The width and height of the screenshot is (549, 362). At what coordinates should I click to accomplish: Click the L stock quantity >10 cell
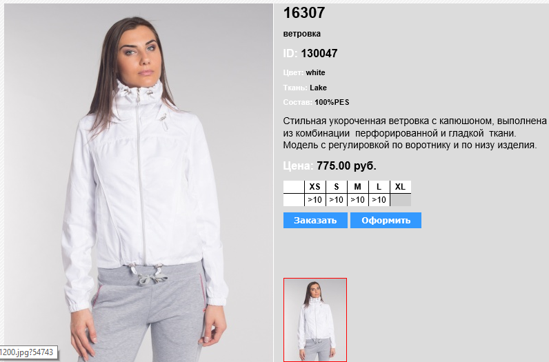379,200
